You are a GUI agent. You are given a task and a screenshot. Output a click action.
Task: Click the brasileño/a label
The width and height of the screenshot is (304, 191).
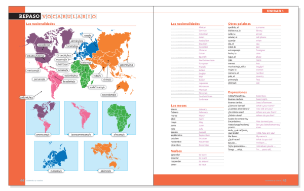[69, 82]
